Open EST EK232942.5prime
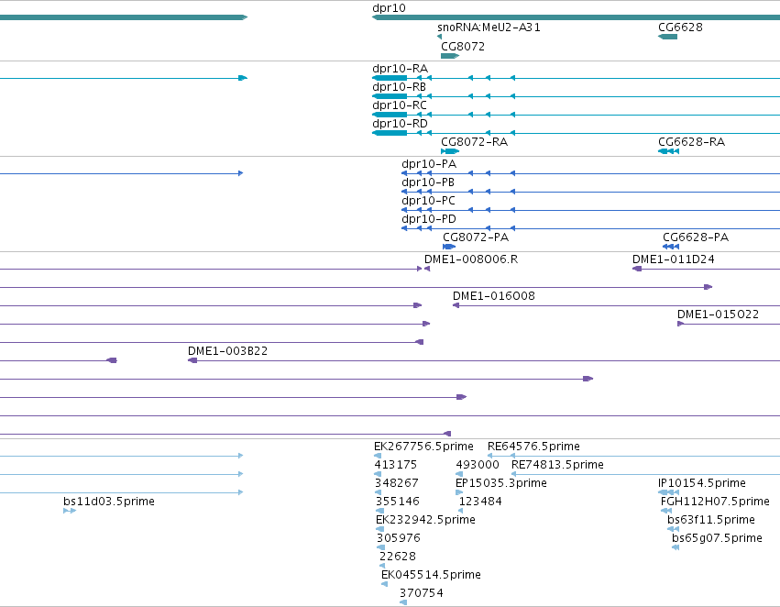The width and height of the screenshot is (780, 607). click(x=425, y=520)
